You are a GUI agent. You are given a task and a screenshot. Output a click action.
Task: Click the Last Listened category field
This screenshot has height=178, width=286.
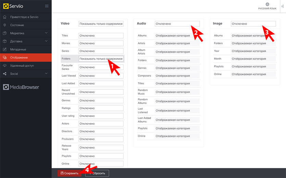177,110
